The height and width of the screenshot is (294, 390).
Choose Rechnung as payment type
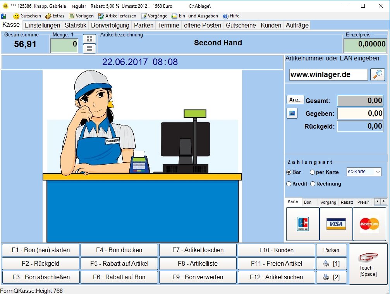pos(313,184)
